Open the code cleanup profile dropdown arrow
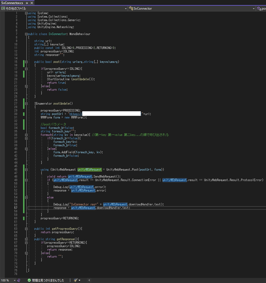The image size is (266, 283). (x=80, y=280)
